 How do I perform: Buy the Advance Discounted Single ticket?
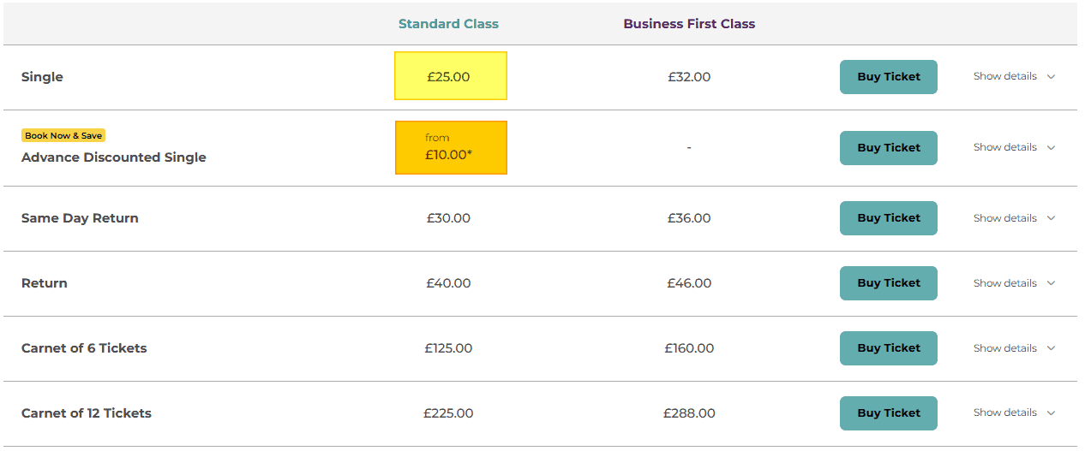[889, 148]
